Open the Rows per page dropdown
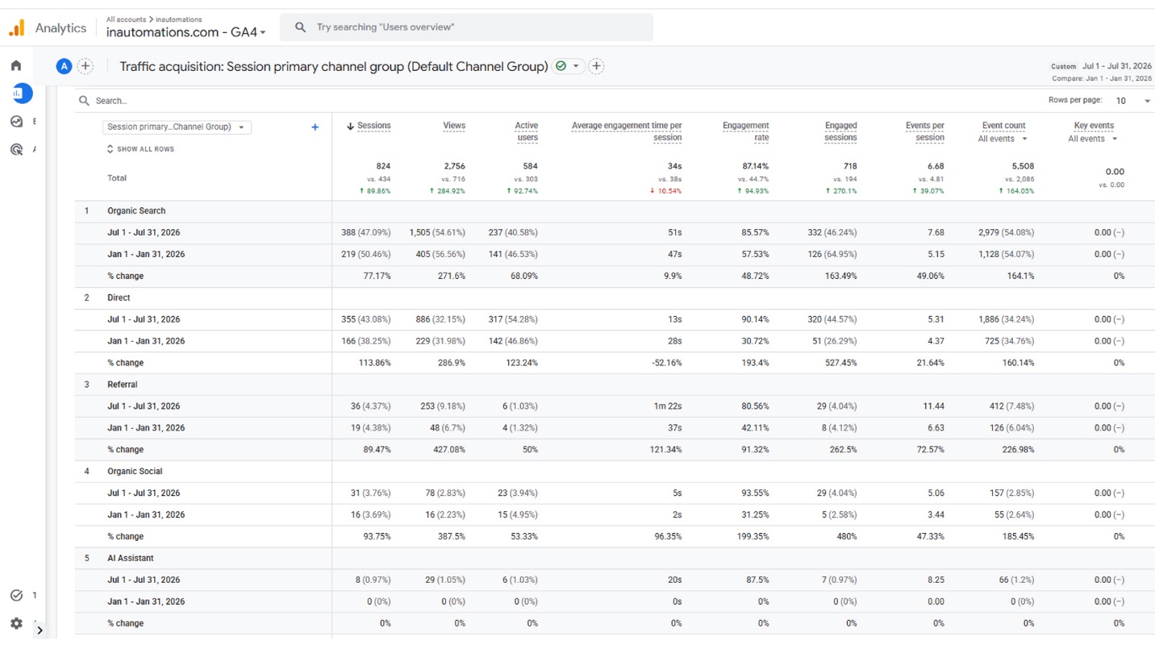The image size is (1155, 649). (1133, 101)
